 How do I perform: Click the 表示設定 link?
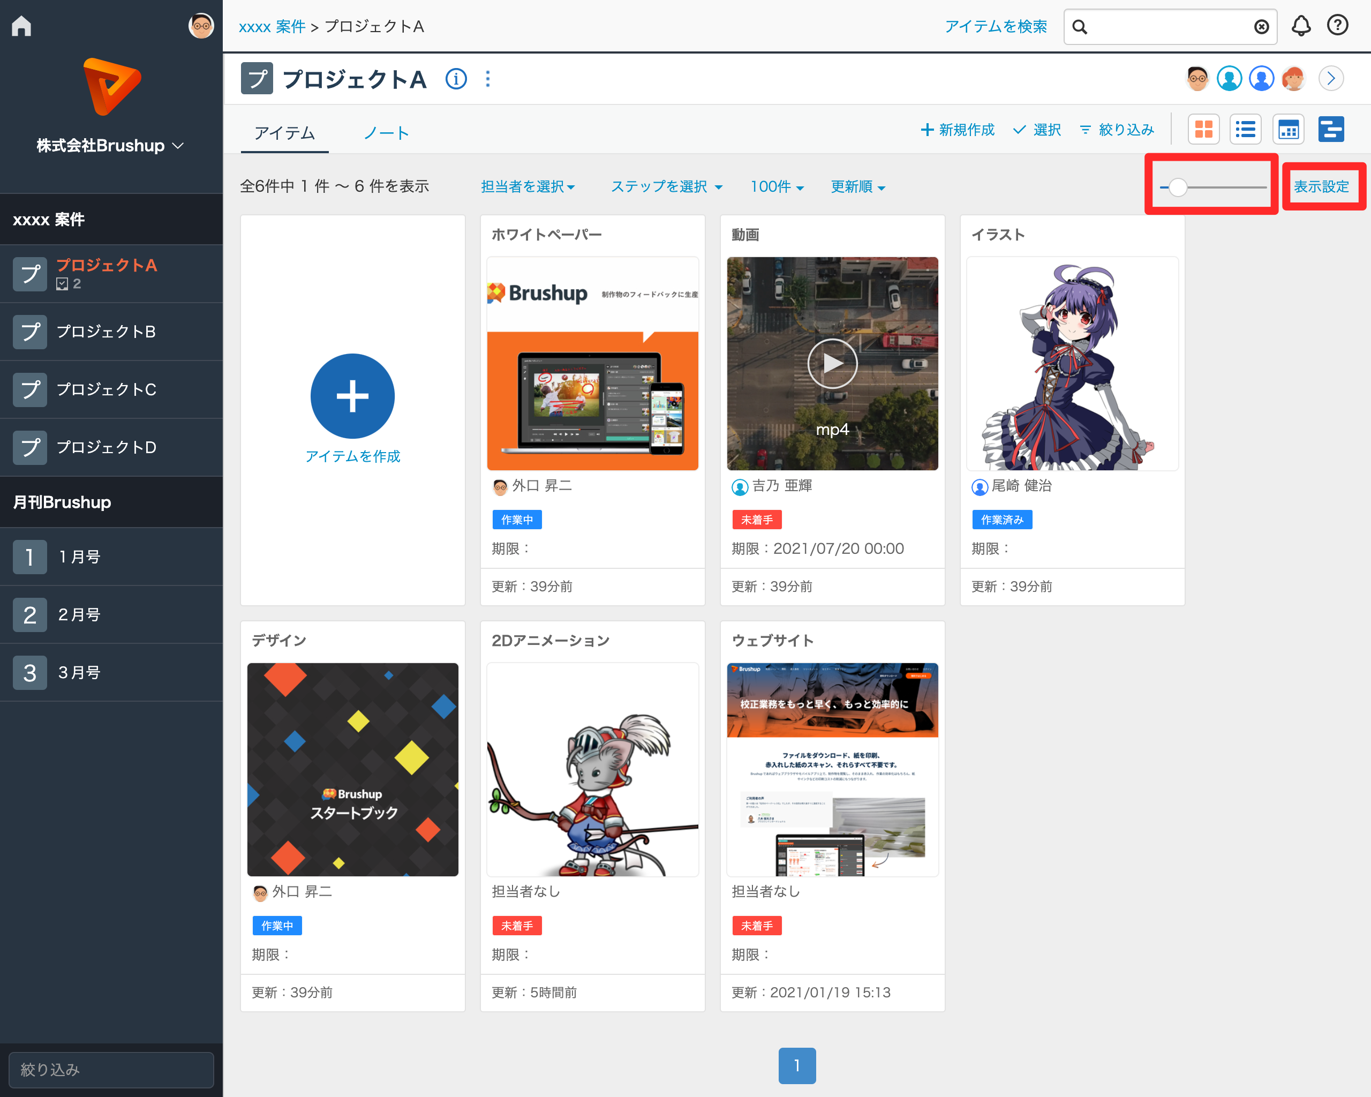tap(1321, 187)
